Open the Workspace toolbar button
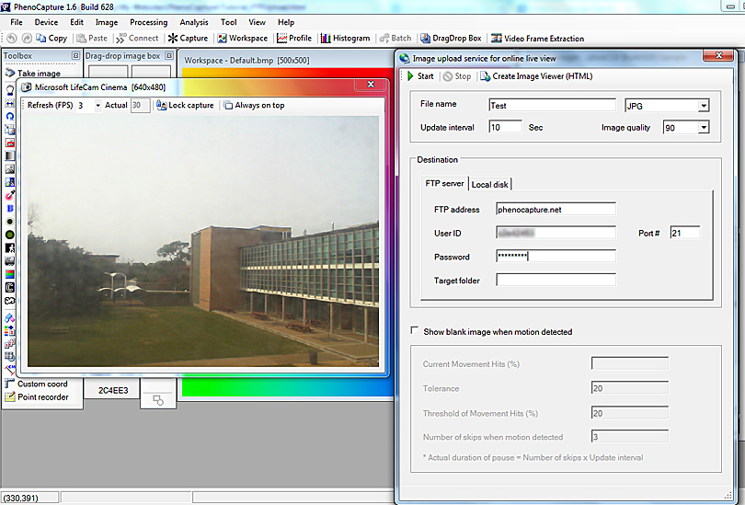 [242, 39]
